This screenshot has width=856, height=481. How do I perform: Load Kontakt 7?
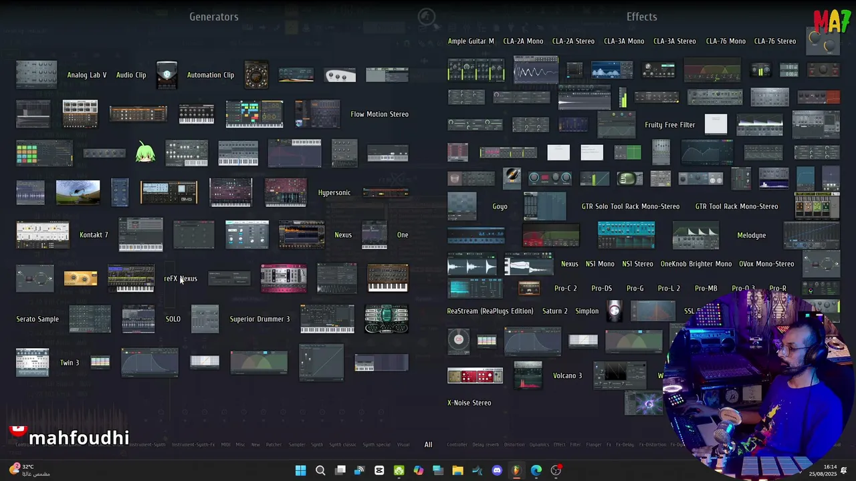[94, 234]
